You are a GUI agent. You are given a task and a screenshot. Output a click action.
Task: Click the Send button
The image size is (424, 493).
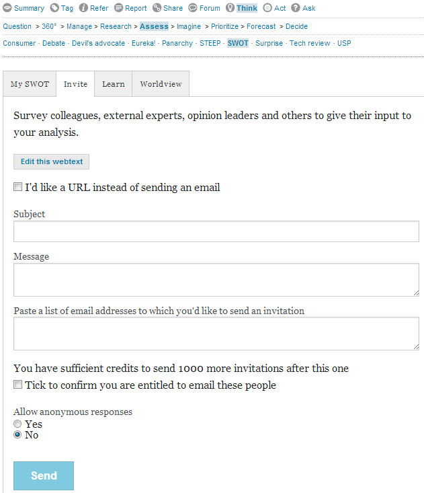[44, 476]
